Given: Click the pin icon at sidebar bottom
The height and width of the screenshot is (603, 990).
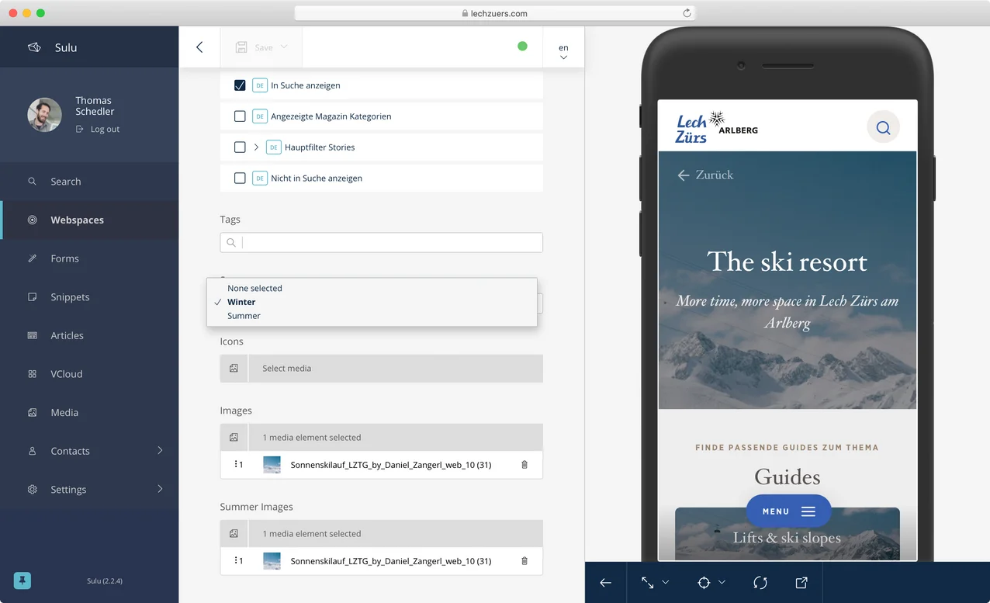Looking at the screenshot, I should click(22, 580).
